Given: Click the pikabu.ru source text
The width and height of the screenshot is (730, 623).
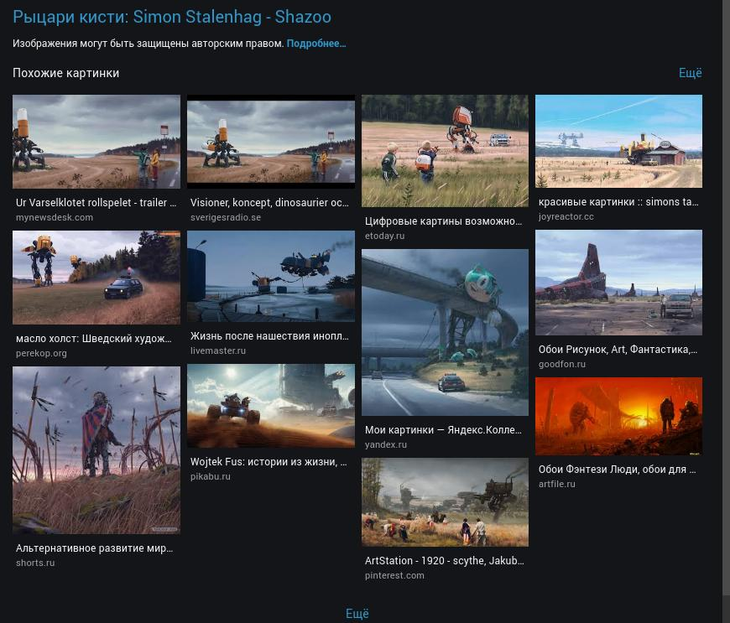Looking at the screenshot, I should 211,476.
